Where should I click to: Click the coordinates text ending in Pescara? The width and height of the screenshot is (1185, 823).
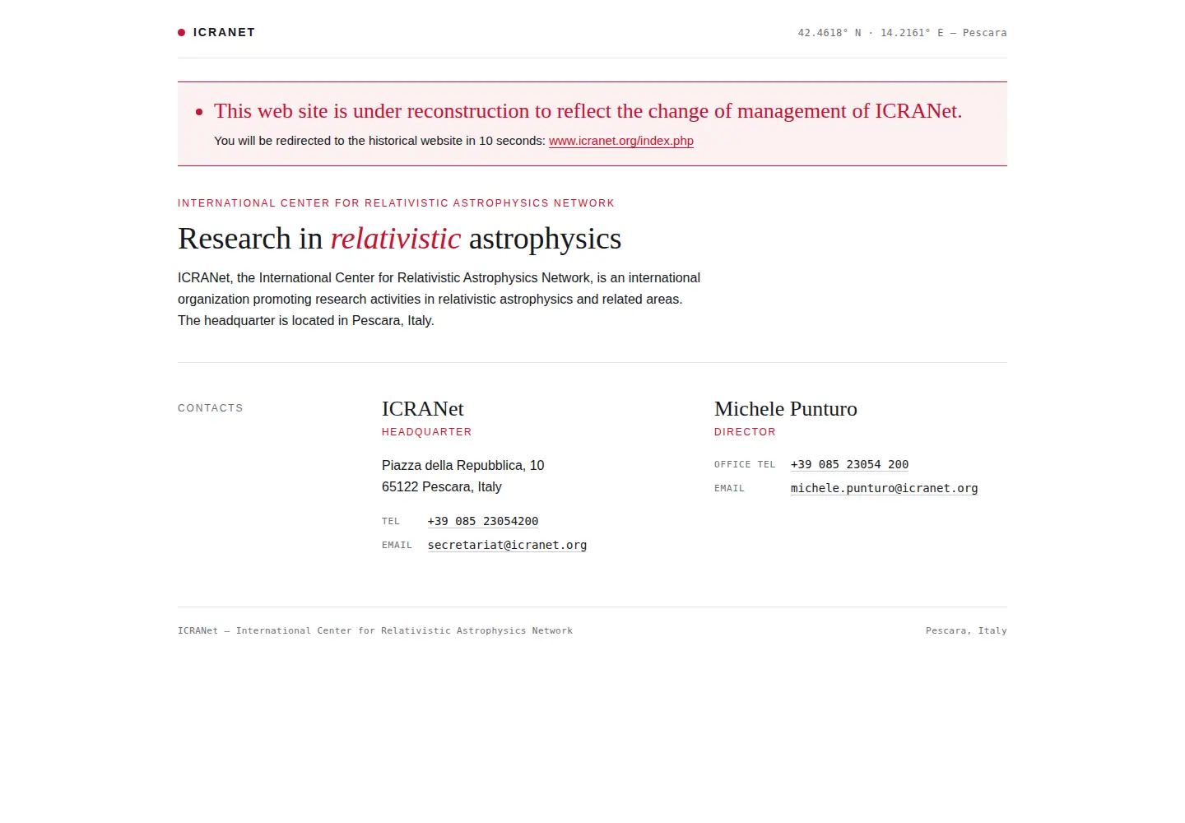[902, 33]
